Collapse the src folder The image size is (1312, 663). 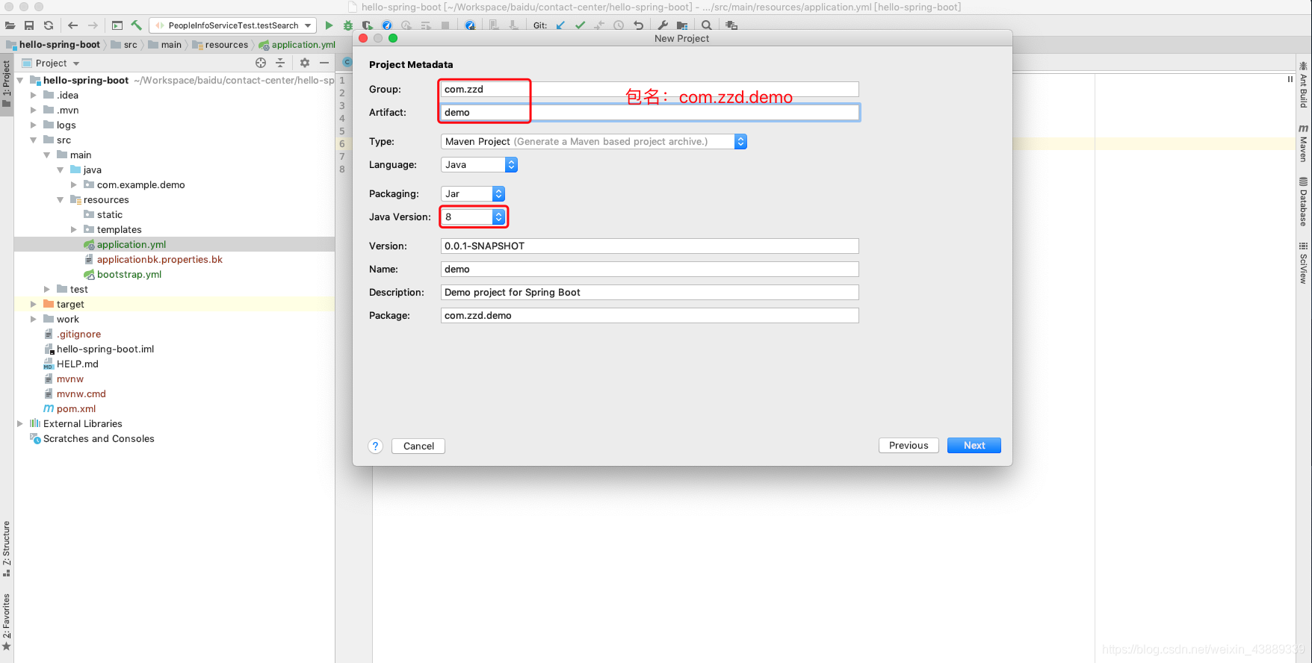coord(33,140)
